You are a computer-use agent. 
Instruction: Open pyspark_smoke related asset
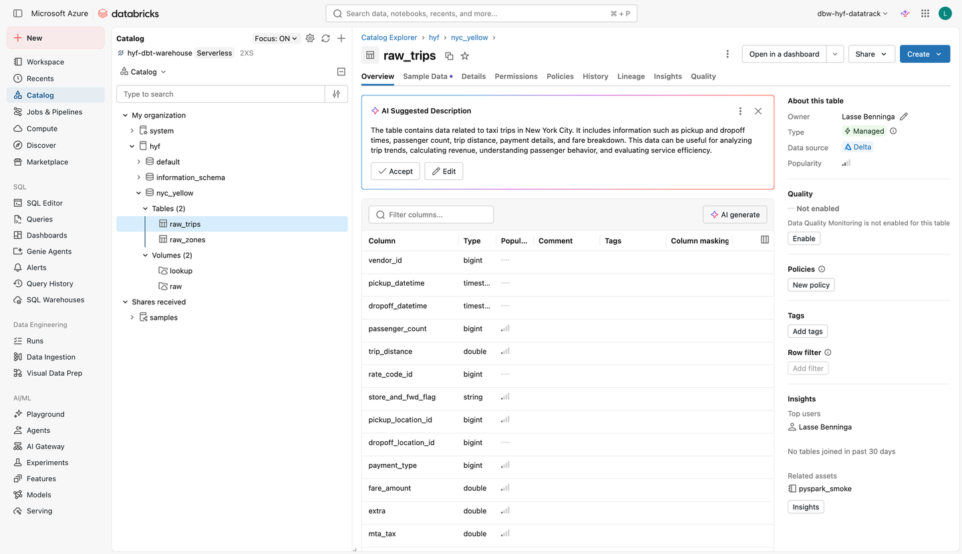[x=825, y=489]
